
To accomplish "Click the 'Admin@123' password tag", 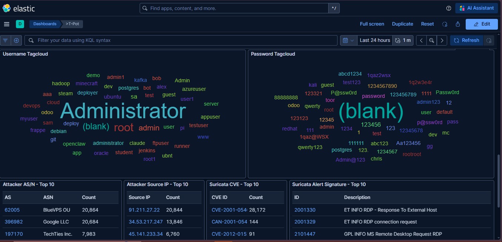I will (x=350, y=160).
